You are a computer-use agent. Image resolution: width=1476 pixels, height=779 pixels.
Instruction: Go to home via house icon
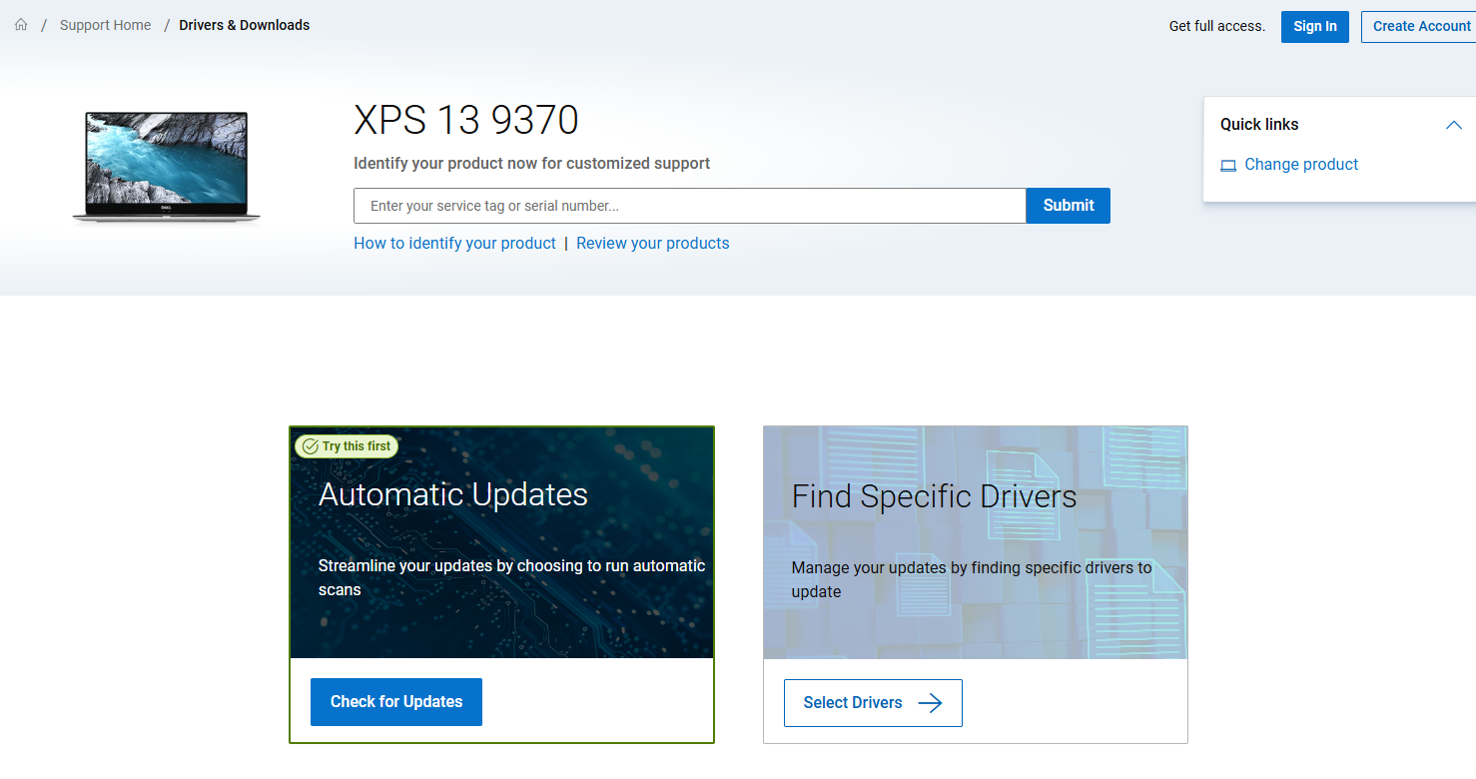(21, 25)
